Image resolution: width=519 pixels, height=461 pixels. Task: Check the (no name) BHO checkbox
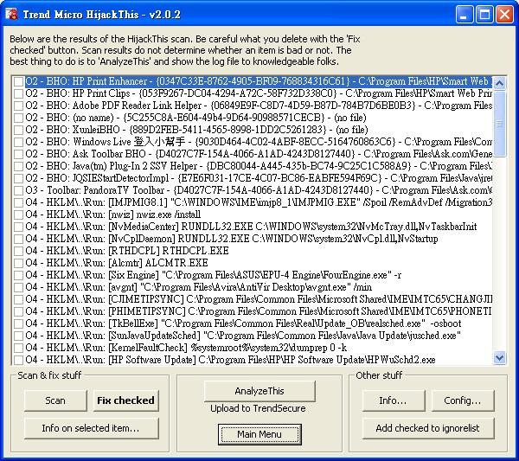tap(18, 118)
